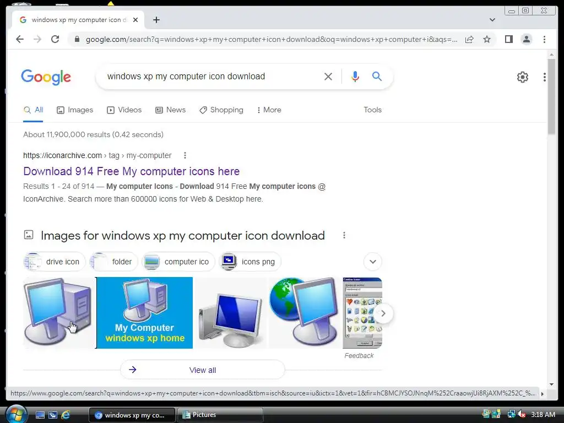
Task: Switch to the Shopping tab
Action: (221, 110)
